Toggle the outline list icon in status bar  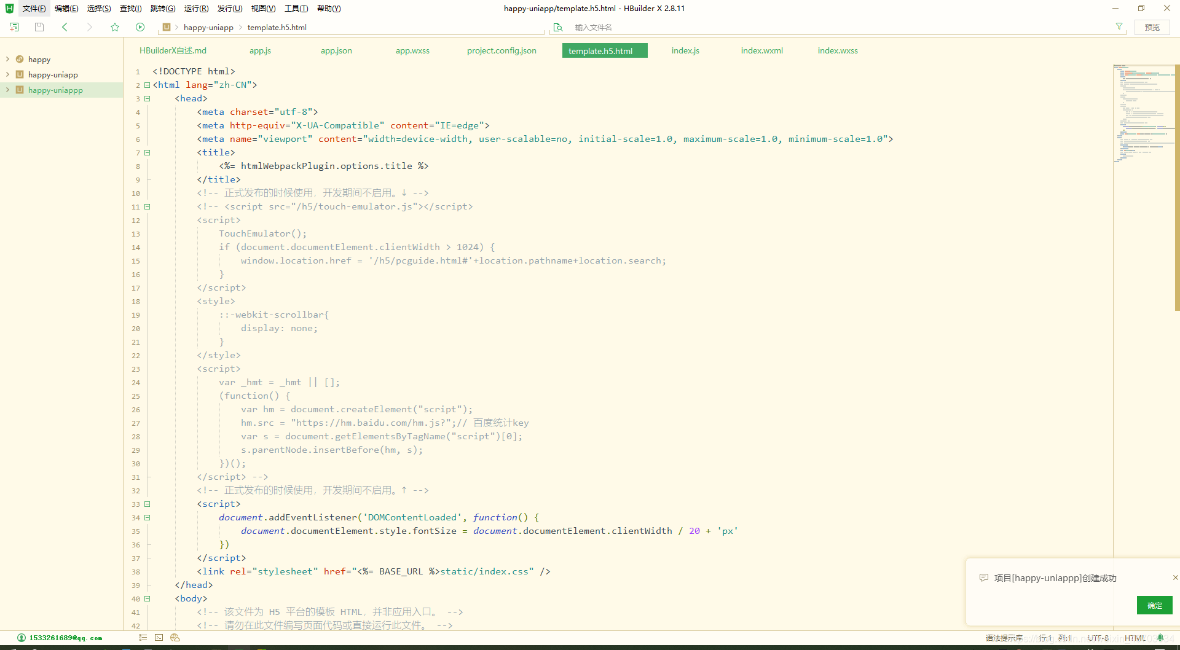(x=143, y=638)
